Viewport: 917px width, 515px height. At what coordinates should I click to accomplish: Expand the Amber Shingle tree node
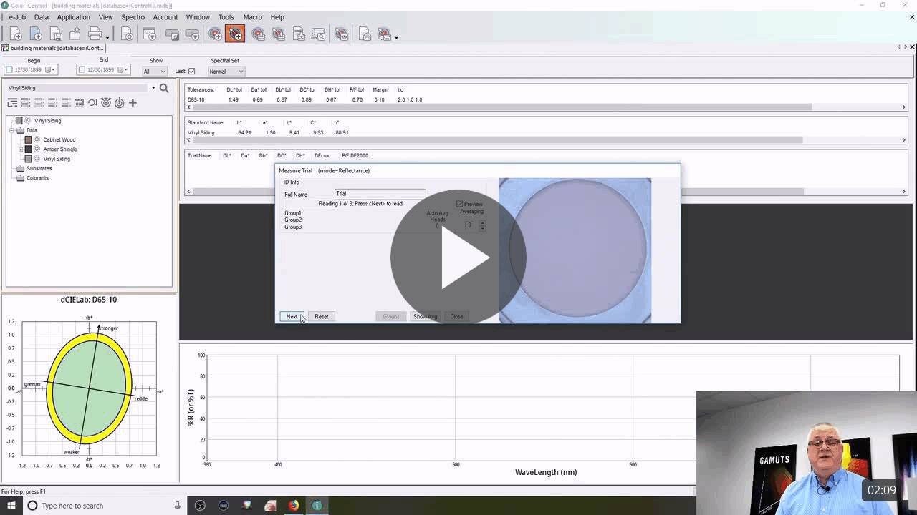[x=21, y=149]
